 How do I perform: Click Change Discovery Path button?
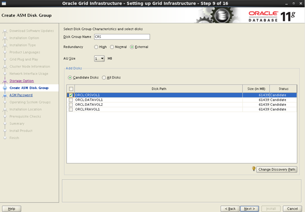(x=277, y=169)
